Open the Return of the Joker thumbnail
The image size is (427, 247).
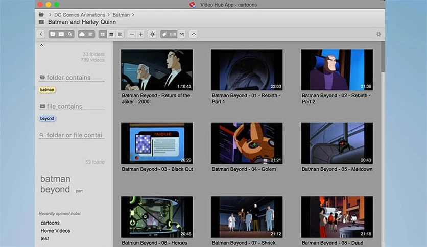(x=157, y=69)
